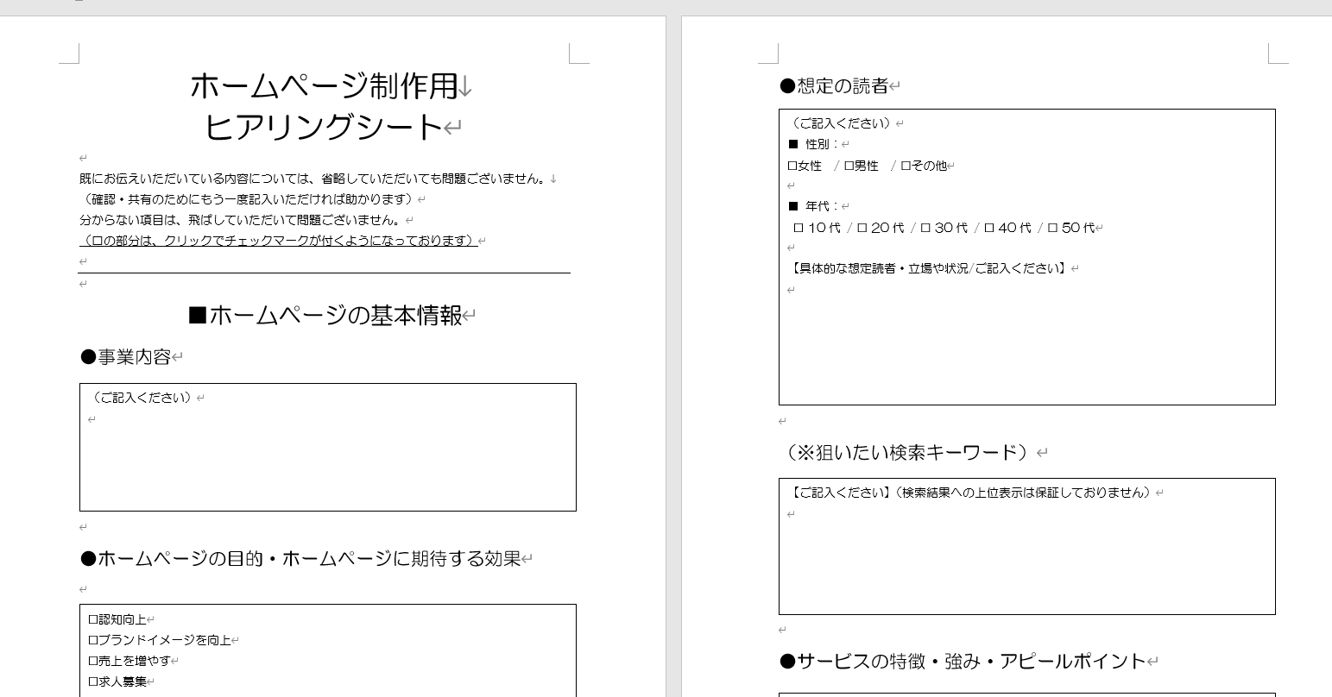Click the heading (※狙いたい検索キーワード)
This screenshot has width=1332, height=697.
click(906, 453)
